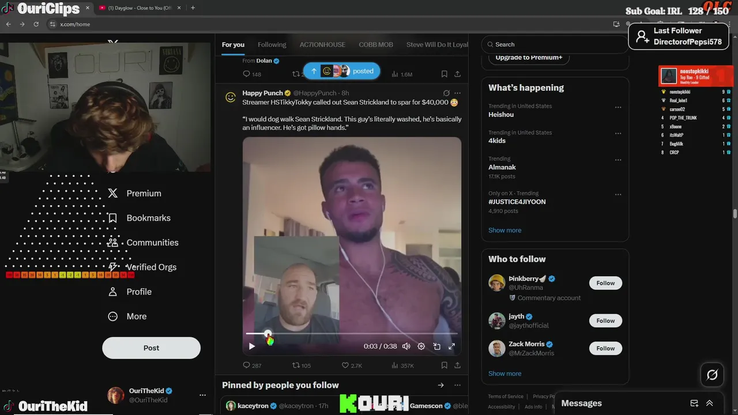Bookmark the Dolan post
Viewport: 738px width, 415px height.
[x=444, y=74]
